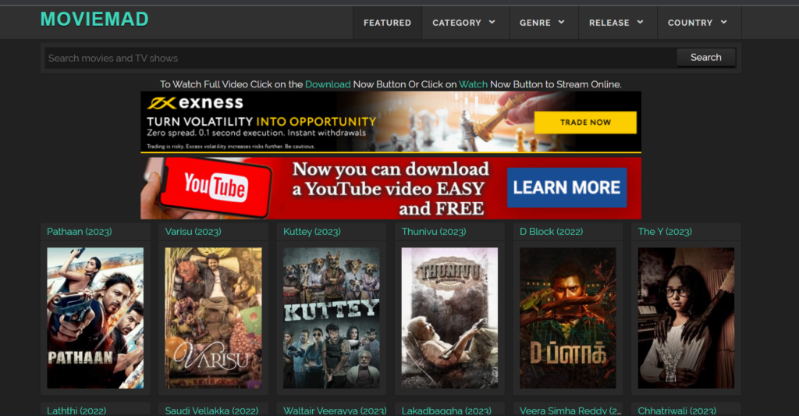Select the Kuttey movie poster

[331, 318]
